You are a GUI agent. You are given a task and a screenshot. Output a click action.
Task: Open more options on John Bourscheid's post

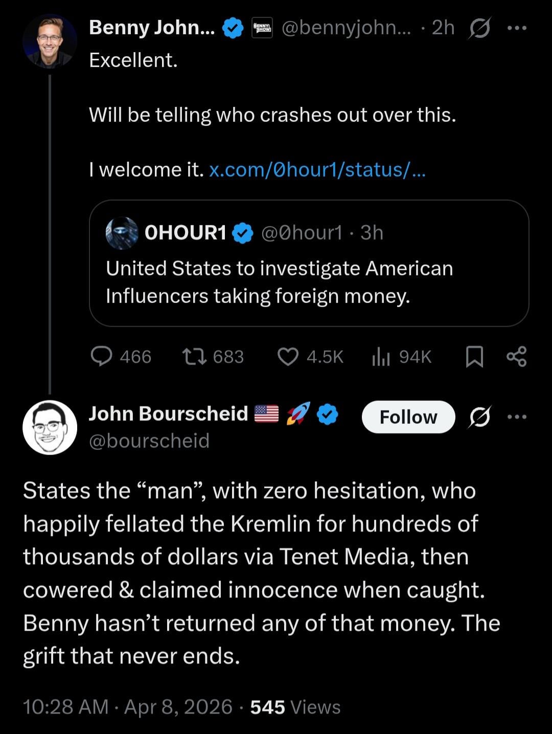pyautogui.click(x=517, y=417)
